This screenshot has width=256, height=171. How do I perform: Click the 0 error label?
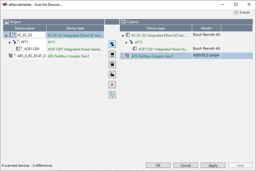click(x=245, y=12)
